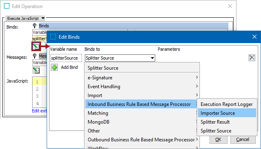This screenshot has width=261, height=149.
Task: Click the Edit Operation window icon
Action: pyautogui.click(x=7, y=6)
